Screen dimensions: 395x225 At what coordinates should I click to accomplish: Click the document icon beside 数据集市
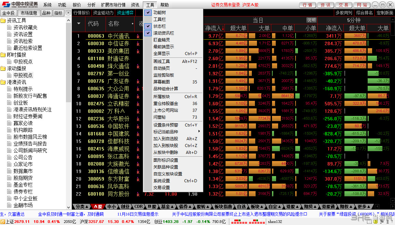(x=9, y=171)
